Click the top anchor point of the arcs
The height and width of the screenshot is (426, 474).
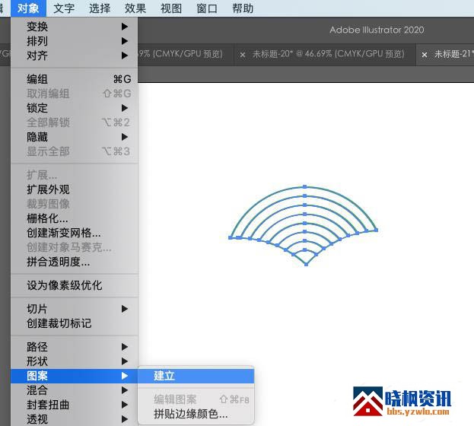coord(304,186)
